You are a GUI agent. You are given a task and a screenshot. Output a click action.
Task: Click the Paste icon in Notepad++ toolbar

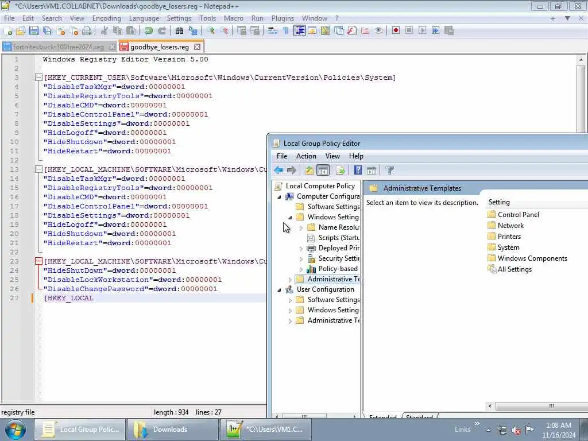[131, 31]
